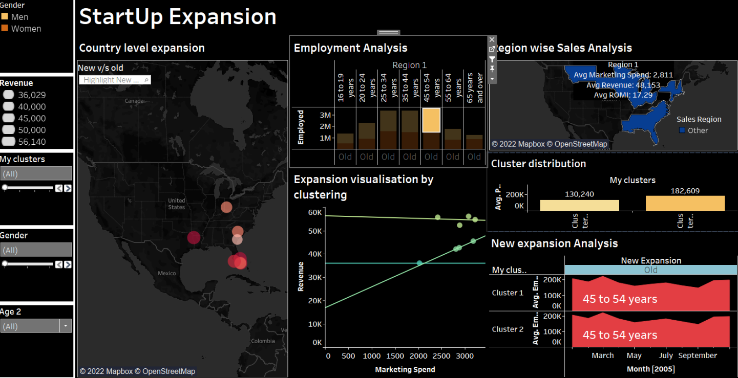
Task: Select the 45,000 Revenue radio button
Action: [x=8, y=118]
